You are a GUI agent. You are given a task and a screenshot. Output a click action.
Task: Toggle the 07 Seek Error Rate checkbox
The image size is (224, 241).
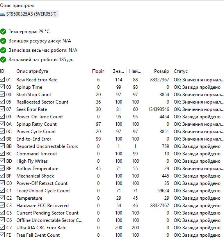(2, 109)
